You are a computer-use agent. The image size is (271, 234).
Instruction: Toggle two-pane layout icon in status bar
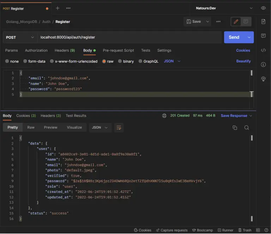click(x=258, y=230)
